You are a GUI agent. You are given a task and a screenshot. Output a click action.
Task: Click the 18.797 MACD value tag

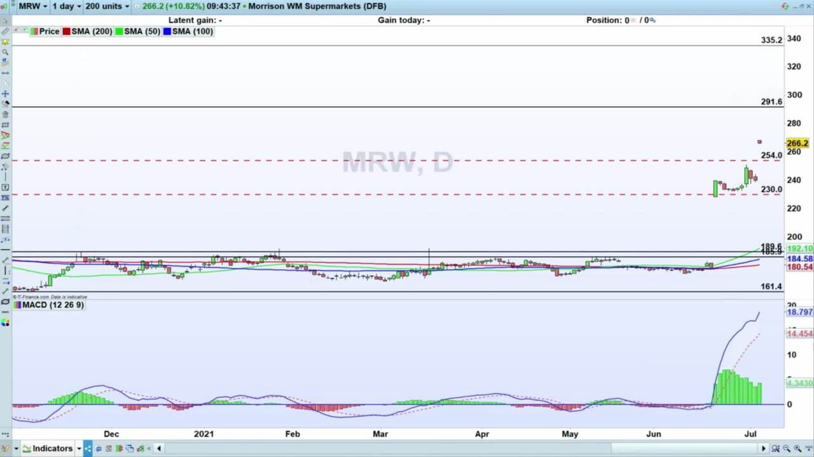click(799, 312)
